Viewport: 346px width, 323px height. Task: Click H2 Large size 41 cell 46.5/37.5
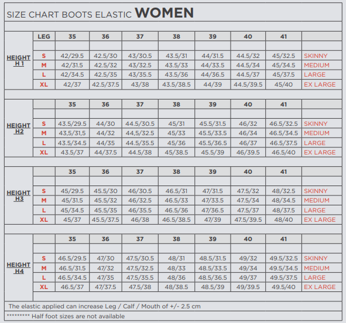coord(283,143)
